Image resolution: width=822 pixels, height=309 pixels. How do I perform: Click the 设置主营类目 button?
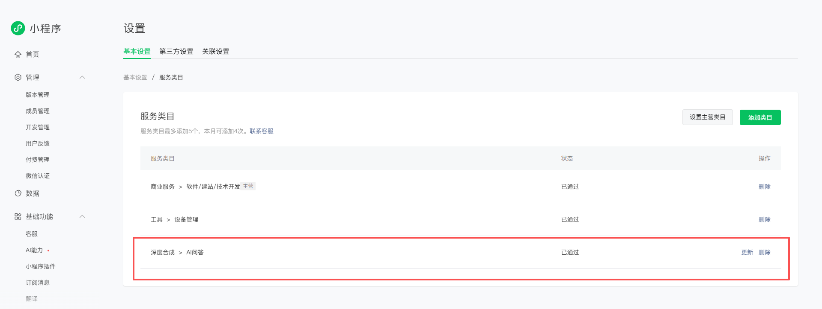click(x=708, y=117)
